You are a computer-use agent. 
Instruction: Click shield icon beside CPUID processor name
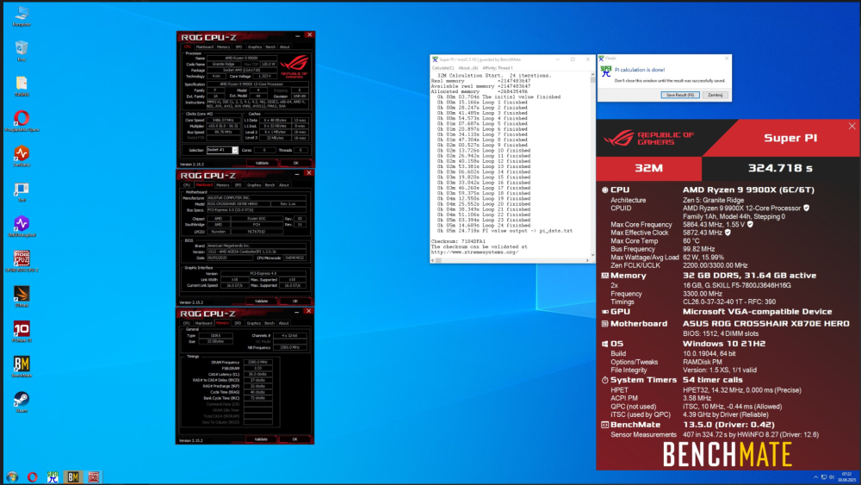[x=806, y=208]
